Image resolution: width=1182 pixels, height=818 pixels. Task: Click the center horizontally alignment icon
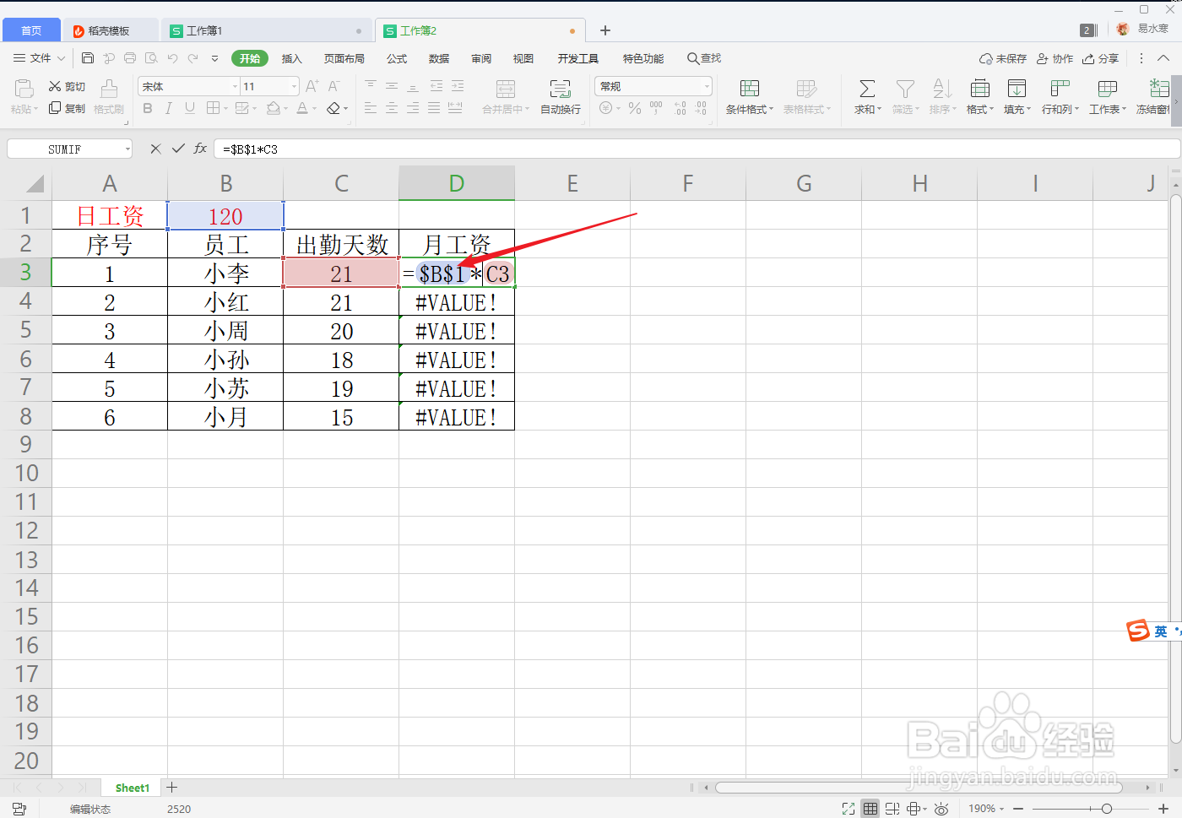(x=392, y=108)
